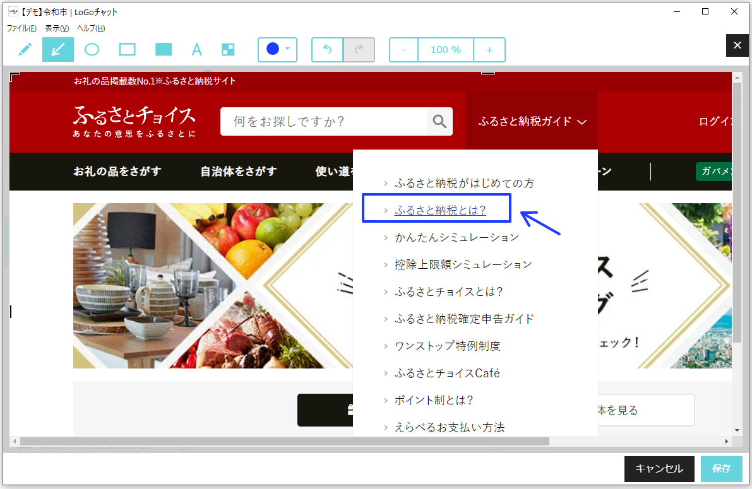Click the キャンセル button

click(x=659, y=469)
